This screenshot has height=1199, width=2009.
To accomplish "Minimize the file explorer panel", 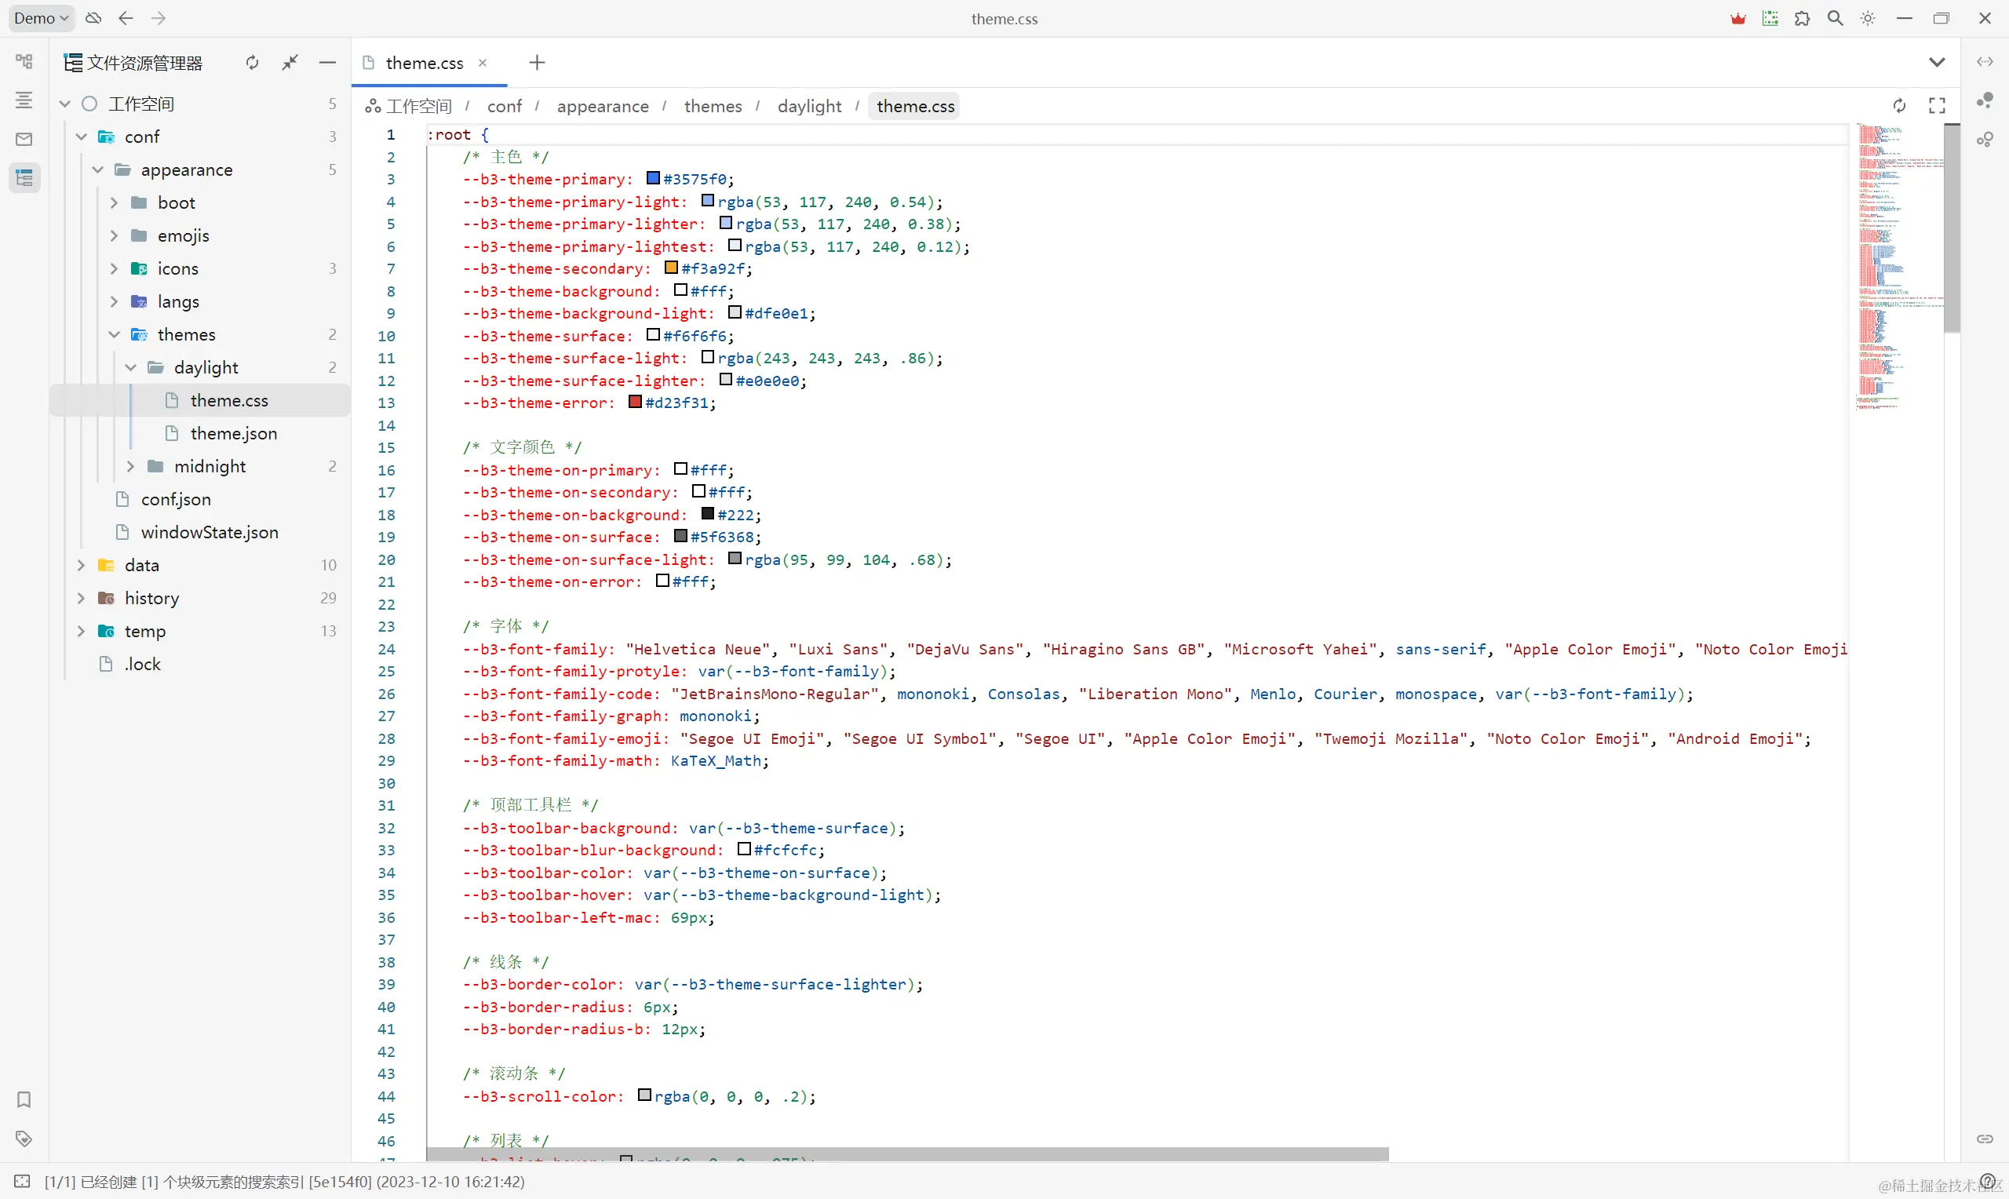I will pyautogui.click(x=327, y=62).
